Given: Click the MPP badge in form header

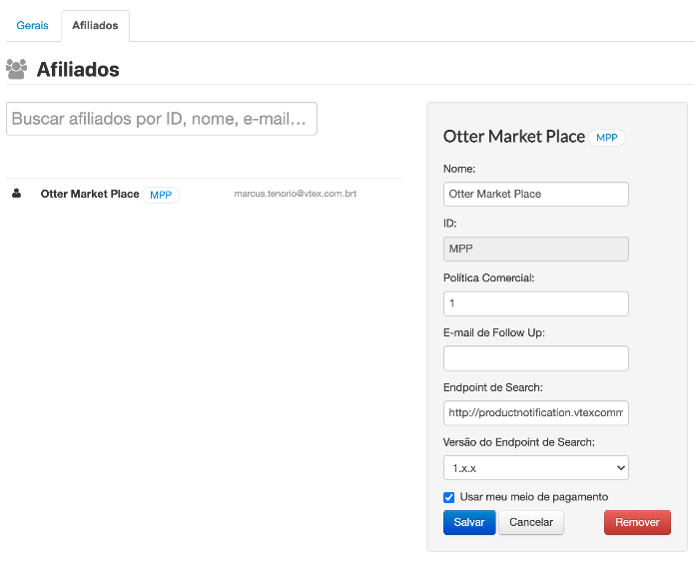Looking at the screenshot, I should pos(607,138).
